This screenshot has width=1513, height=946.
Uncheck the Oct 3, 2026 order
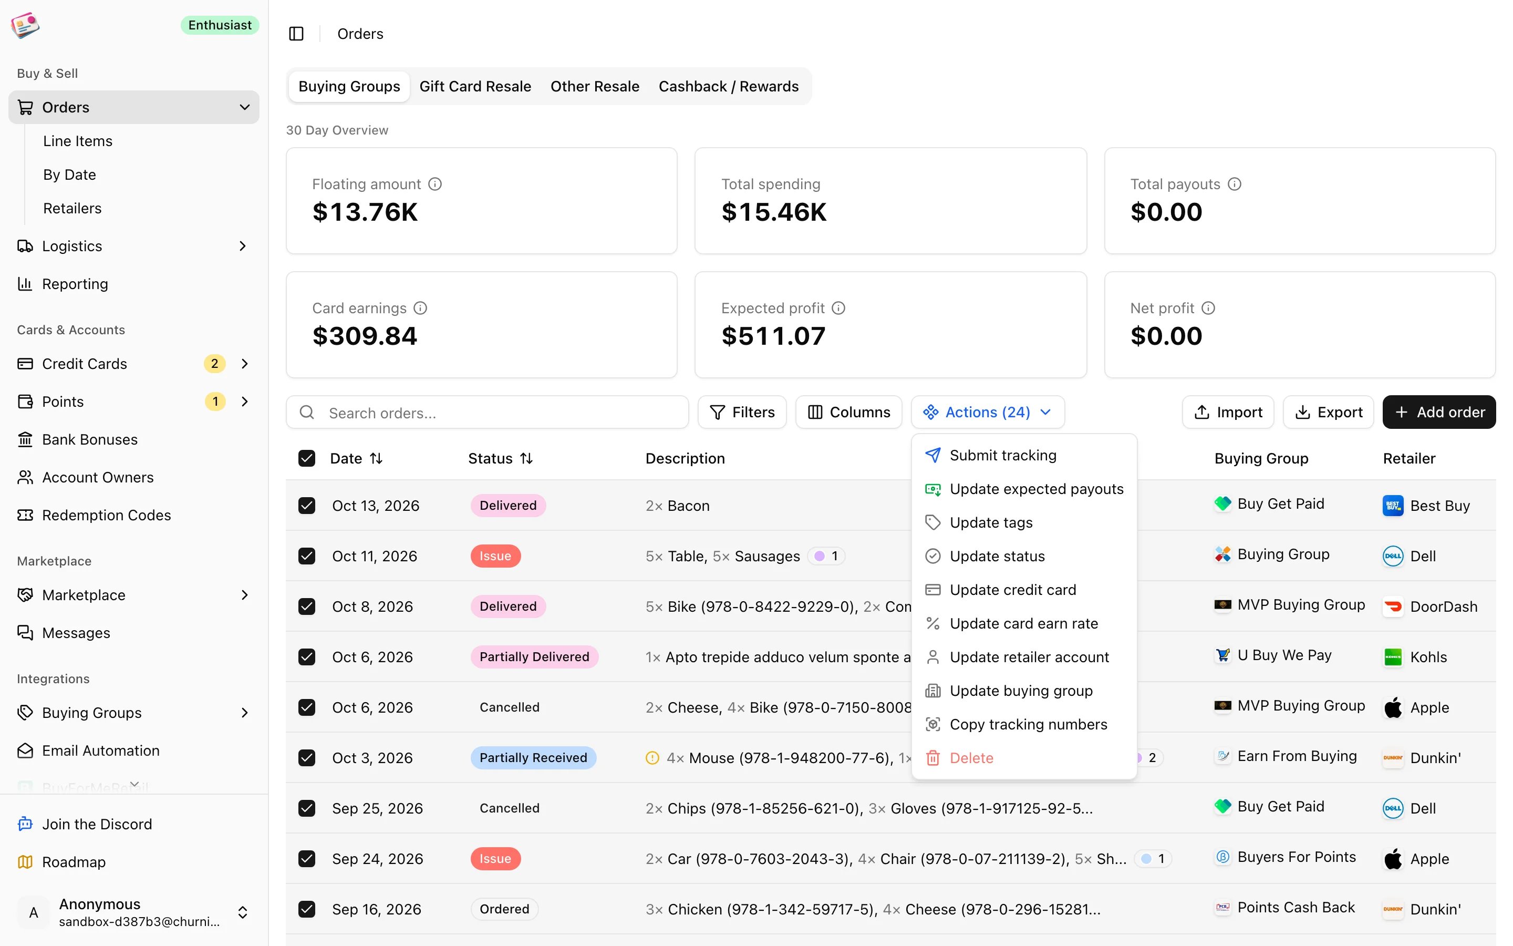[x=306, y=758]
